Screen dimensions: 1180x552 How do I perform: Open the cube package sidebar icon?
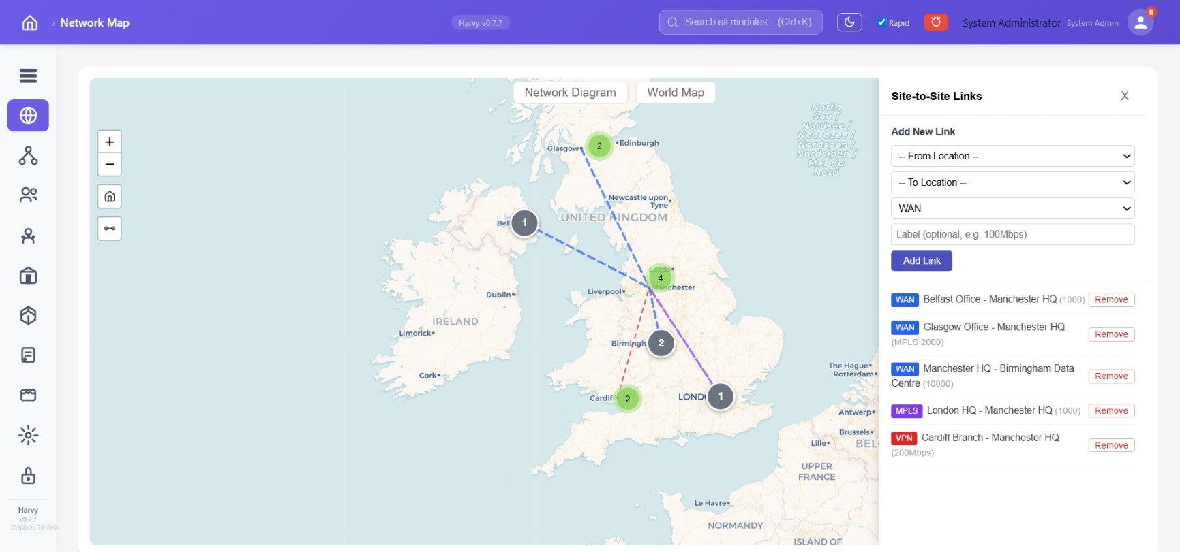coord(28,315)
